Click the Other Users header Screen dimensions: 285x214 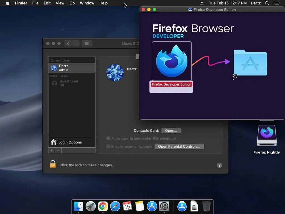pos(59,76)
